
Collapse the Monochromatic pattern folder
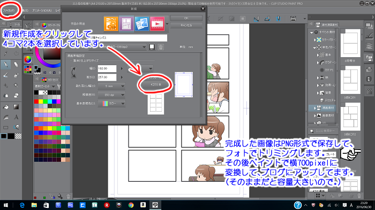click(x=315, y=48)
